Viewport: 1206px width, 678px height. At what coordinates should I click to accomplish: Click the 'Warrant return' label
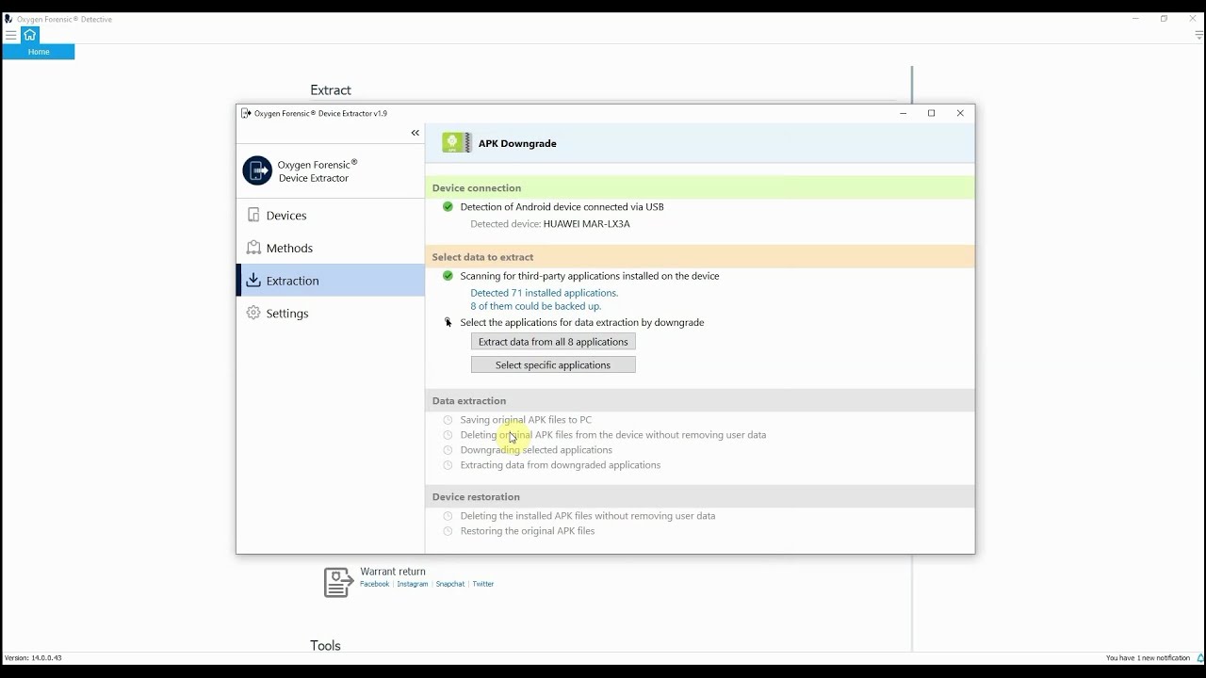click(393, 572)
